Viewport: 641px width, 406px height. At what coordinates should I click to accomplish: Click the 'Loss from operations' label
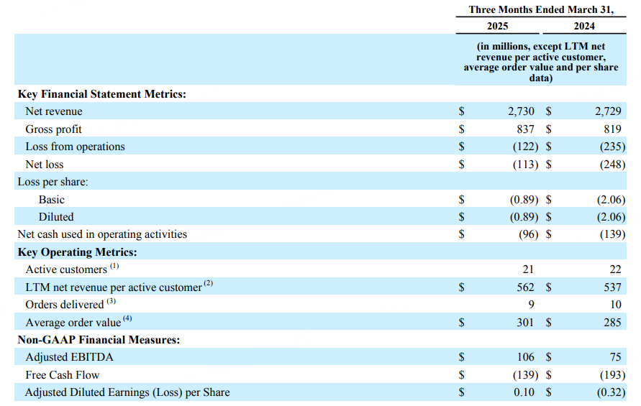click(x=75, y=146)
